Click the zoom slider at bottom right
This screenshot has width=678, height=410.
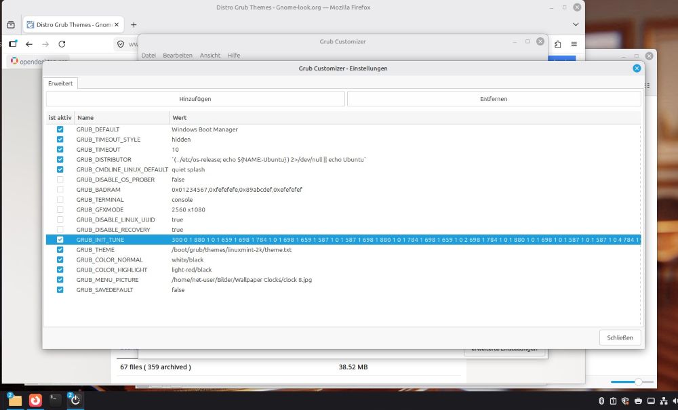(638, 382)
